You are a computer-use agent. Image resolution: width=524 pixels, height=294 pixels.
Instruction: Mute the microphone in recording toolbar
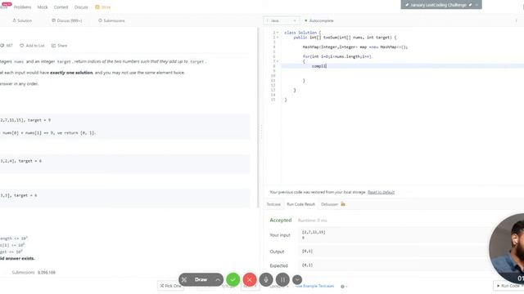point(266,279)
